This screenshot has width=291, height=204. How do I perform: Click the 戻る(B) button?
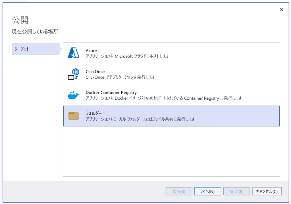click(179, 191)
